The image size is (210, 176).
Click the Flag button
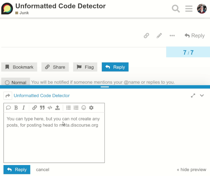[x=85, y=67]
